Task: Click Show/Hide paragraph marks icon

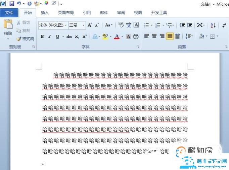Action: (224, 25)
